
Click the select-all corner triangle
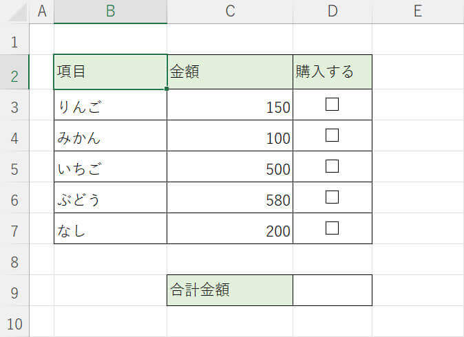[15, 12]
